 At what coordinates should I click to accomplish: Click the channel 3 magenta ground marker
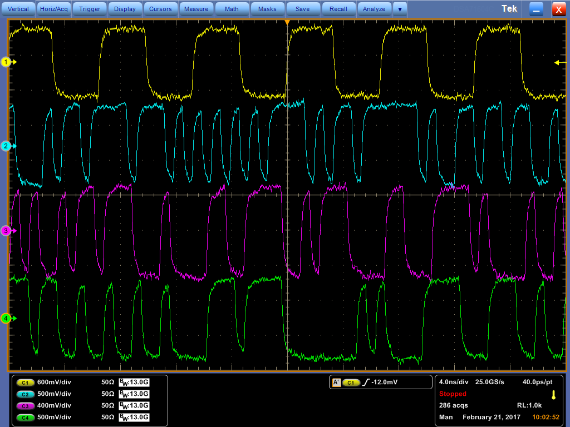coord(7,231)
